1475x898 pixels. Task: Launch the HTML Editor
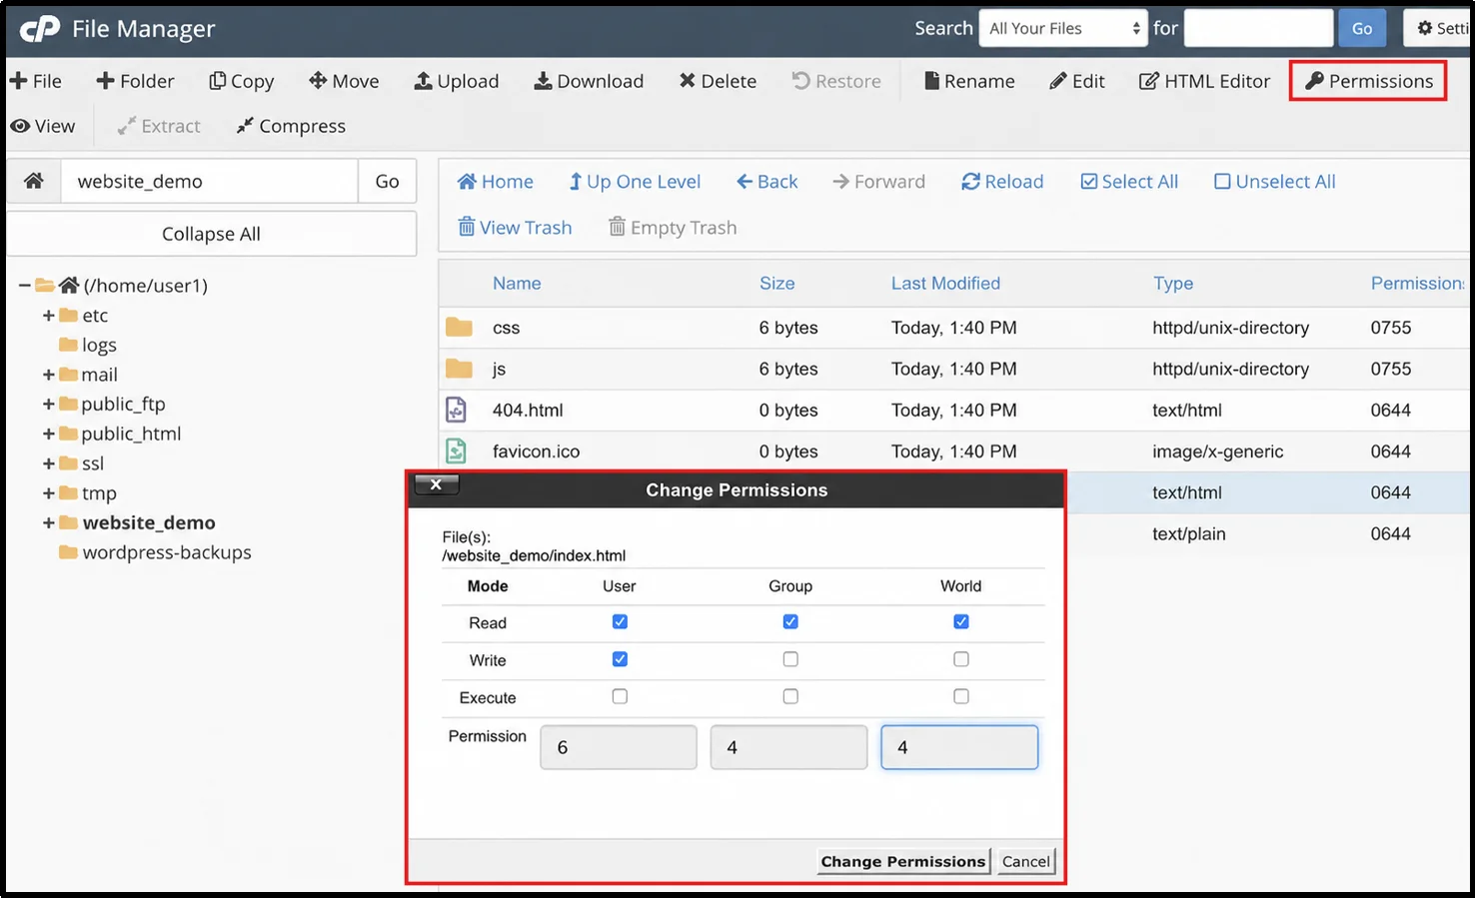click(1205, 81)
